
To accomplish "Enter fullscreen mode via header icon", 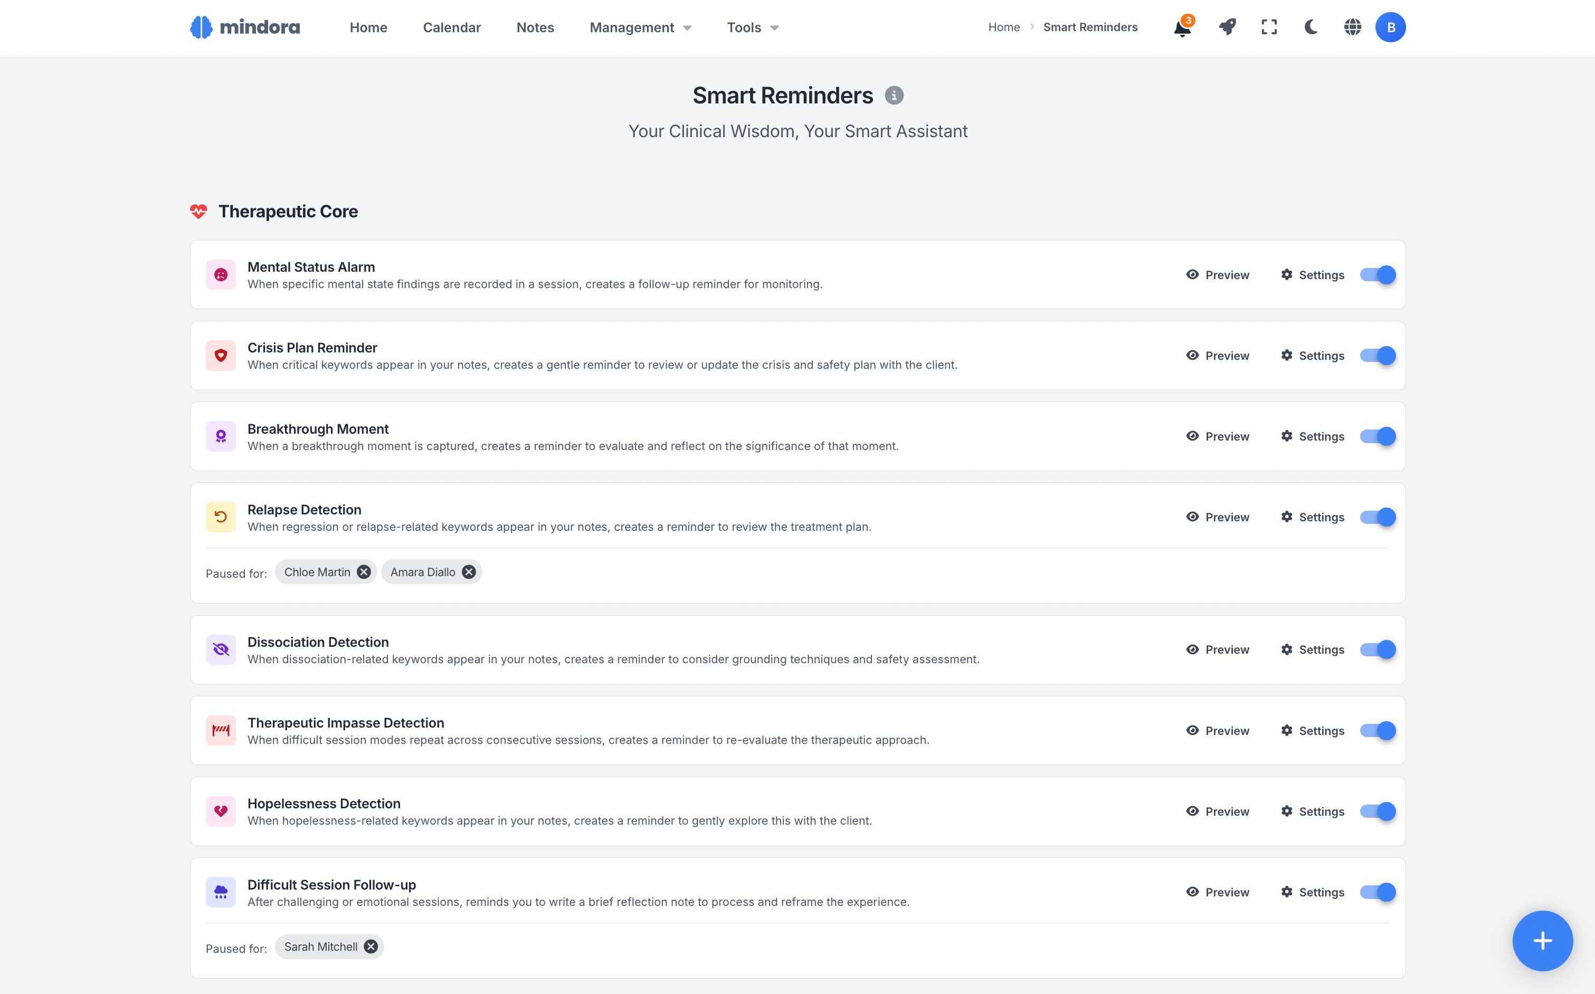I will click(x=1269, y=27).
